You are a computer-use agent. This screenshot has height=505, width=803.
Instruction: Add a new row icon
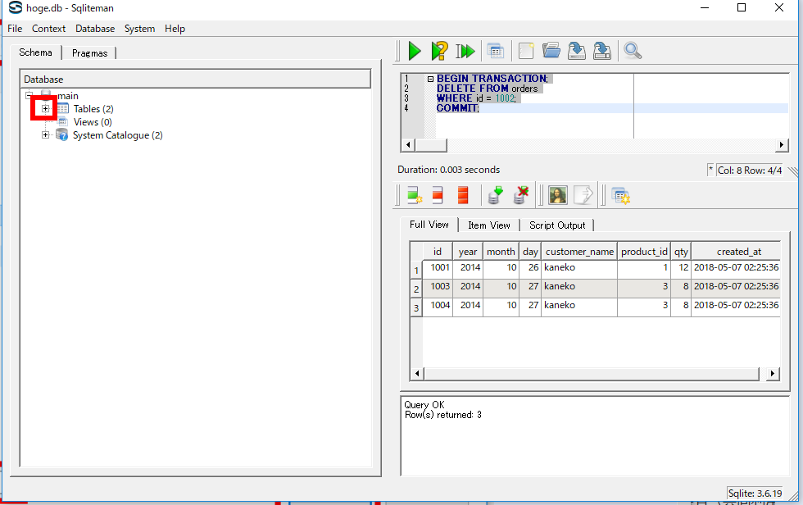coord(414,196)
